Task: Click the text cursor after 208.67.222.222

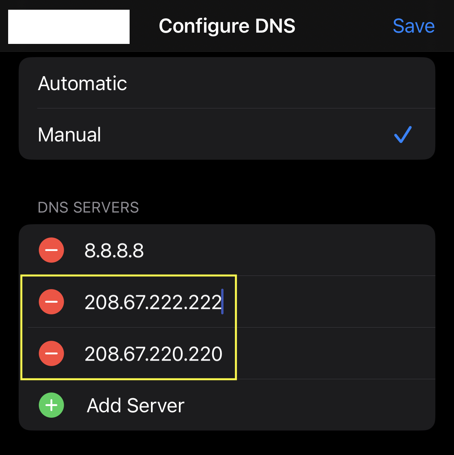Action: (222, 302)
